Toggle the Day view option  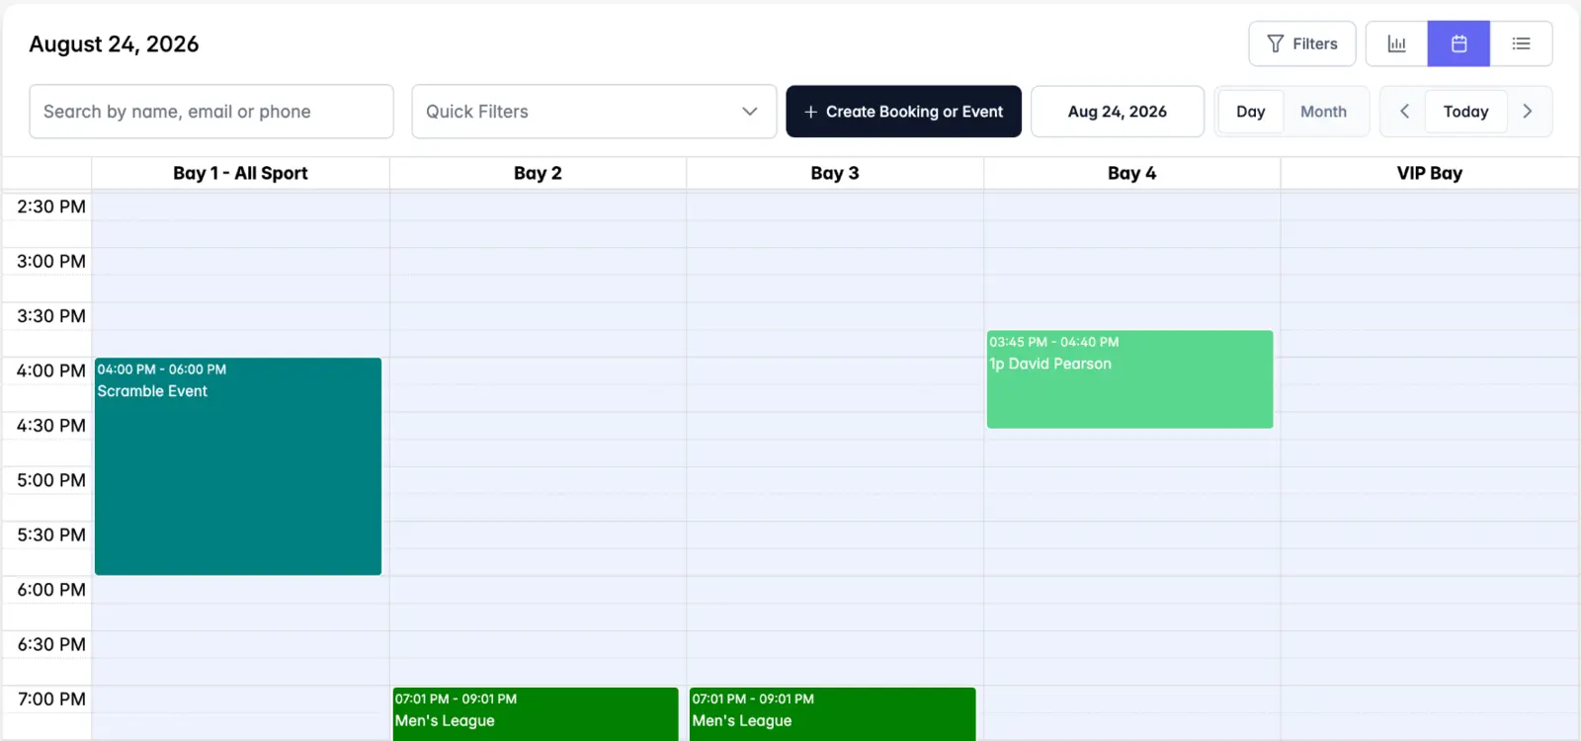pyautogui.click(x=1251, y=112)
